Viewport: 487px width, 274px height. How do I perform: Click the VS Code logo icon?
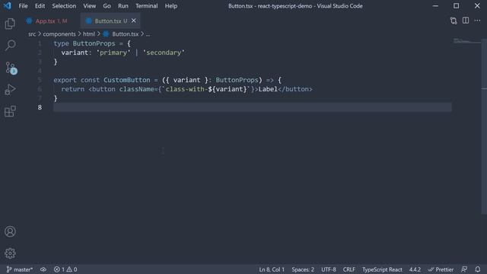click(7, 5)
